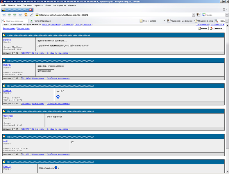Click the Fast Forward icon
This screenshot has height=174, width=229.
(x=20, y=15)
